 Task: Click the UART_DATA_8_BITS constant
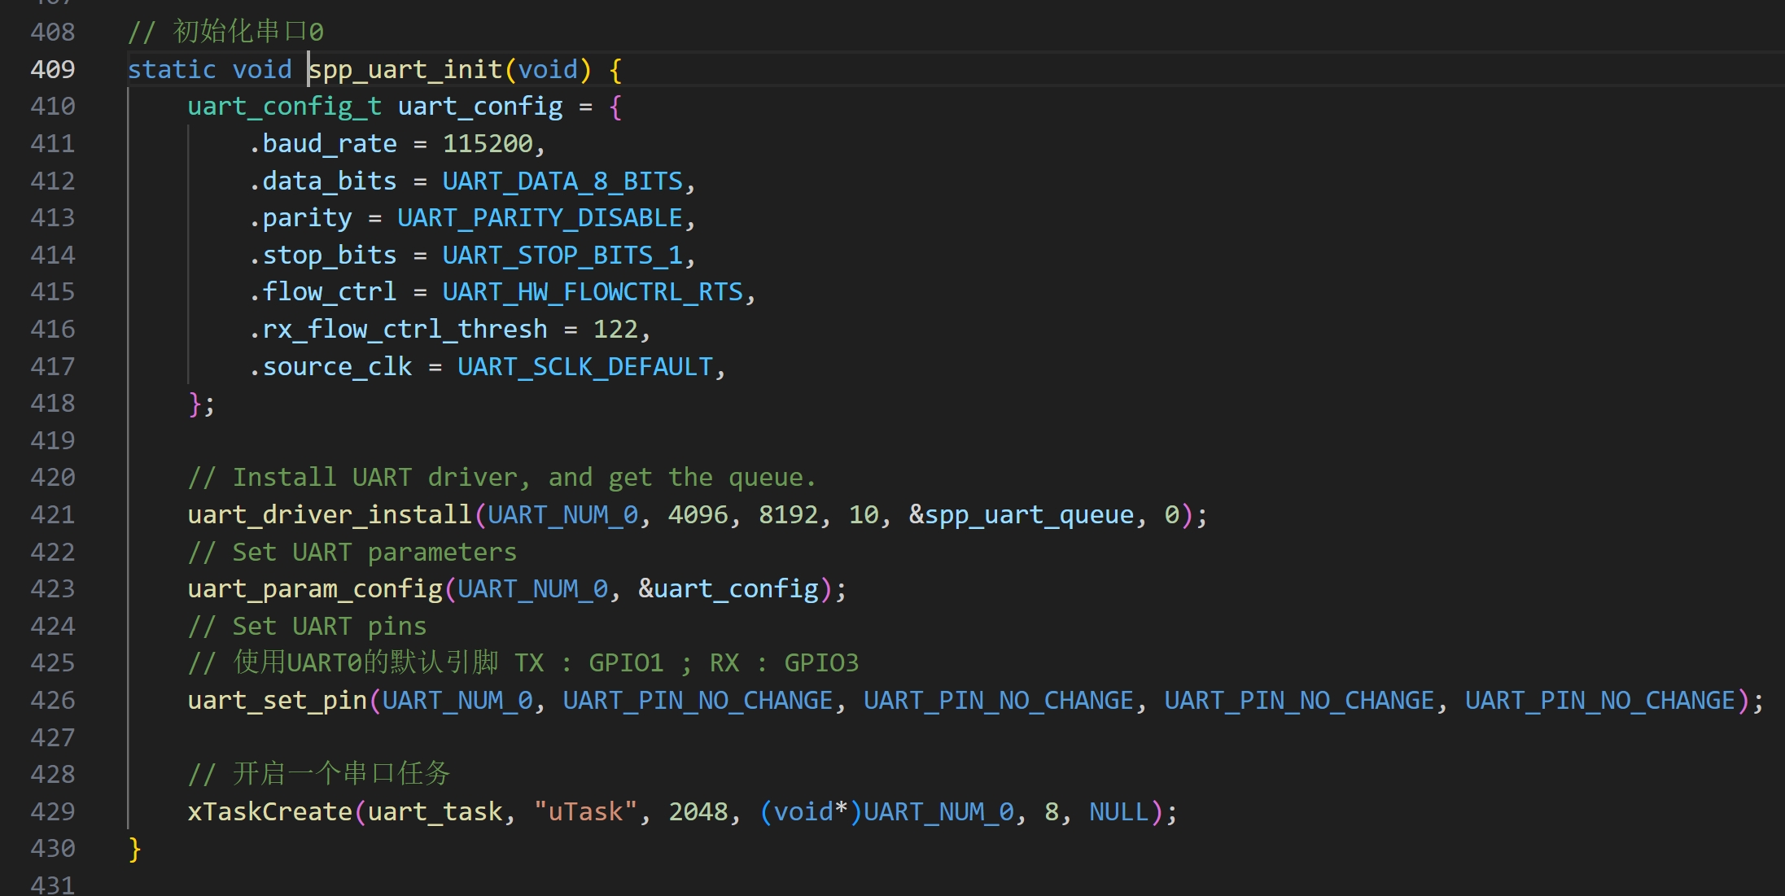(x=562, y=181)
